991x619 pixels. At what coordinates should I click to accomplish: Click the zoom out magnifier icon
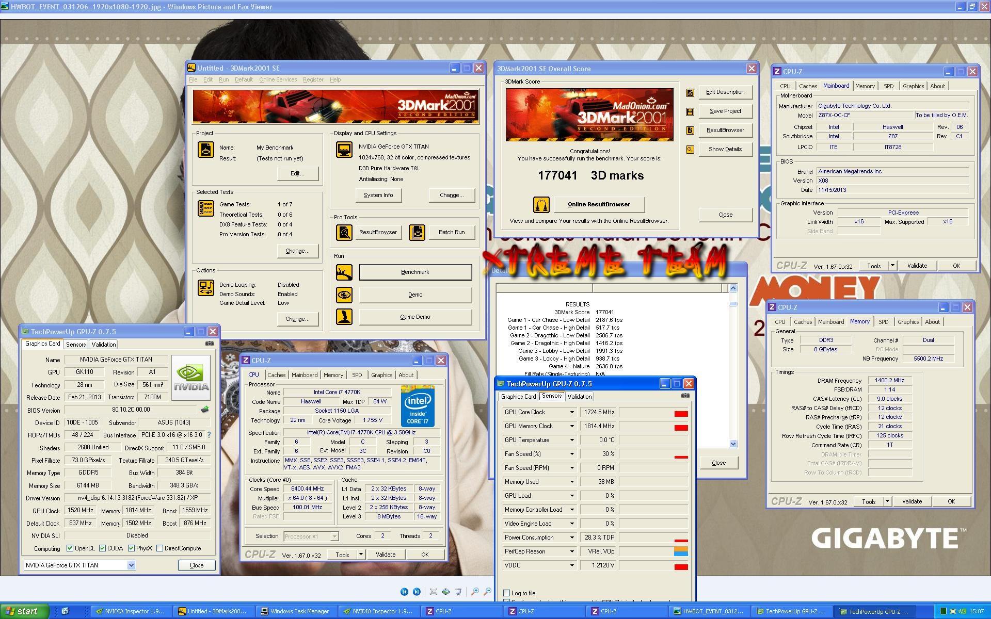tap(487, 592)
